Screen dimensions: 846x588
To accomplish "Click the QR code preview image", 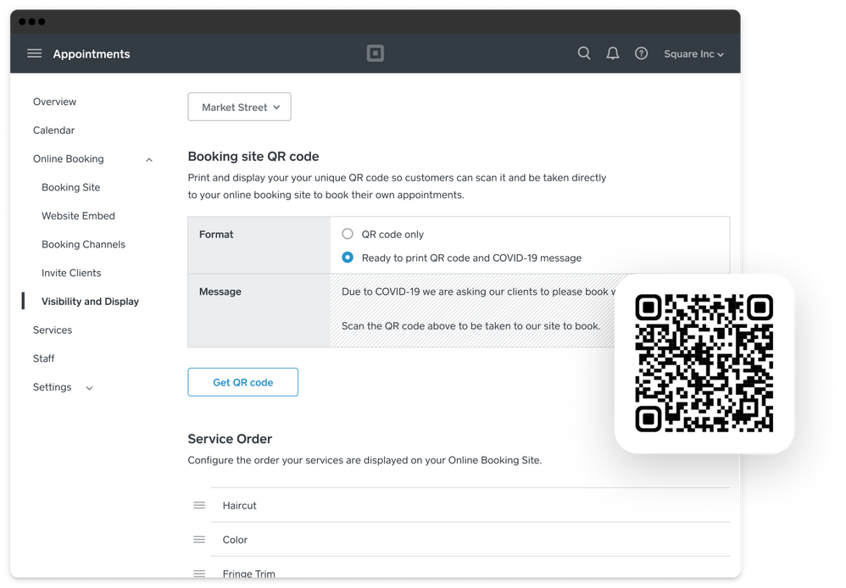I will (x=704, y=363).
